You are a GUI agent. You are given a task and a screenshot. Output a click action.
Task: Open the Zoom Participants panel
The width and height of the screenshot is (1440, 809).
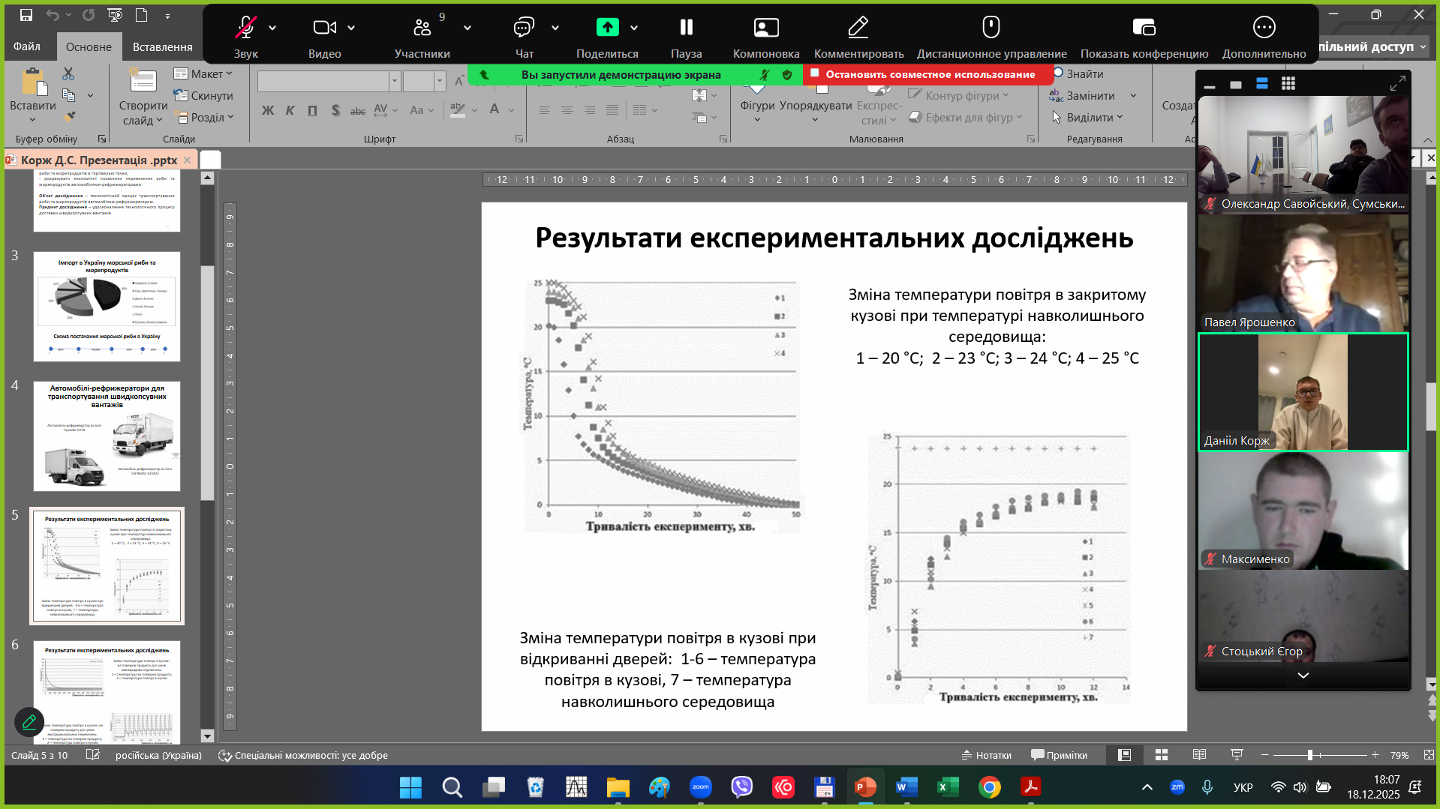click(422, 28)
